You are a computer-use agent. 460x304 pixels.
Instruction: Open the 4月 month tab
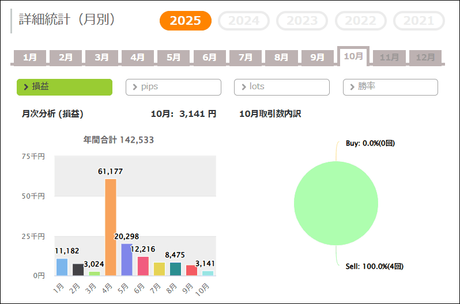pyautogui.click(x=137, y=58)
